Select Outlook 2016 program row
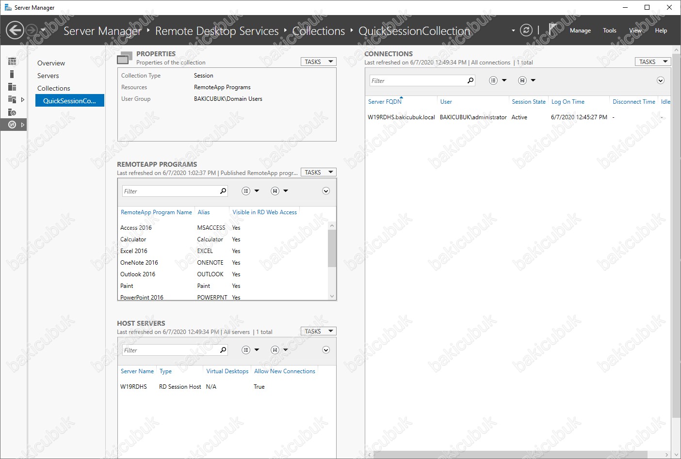Image resolution: width=681 pixels, height=459 pixels. (223, 274)
